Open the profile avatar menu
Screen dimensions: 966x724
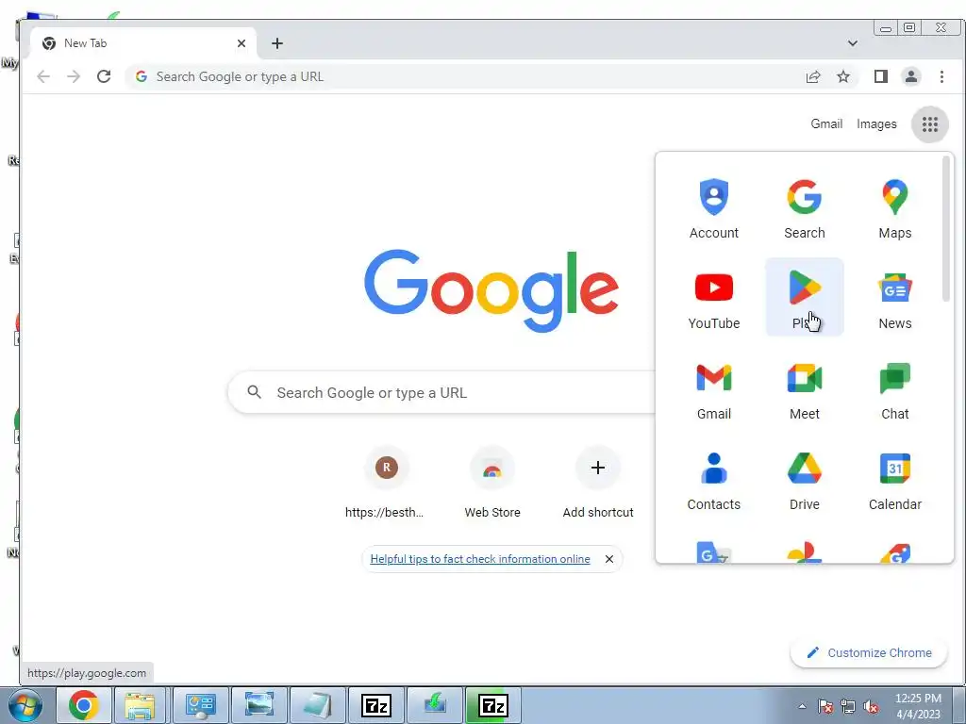pyautogui.click(x=910, y=76)
